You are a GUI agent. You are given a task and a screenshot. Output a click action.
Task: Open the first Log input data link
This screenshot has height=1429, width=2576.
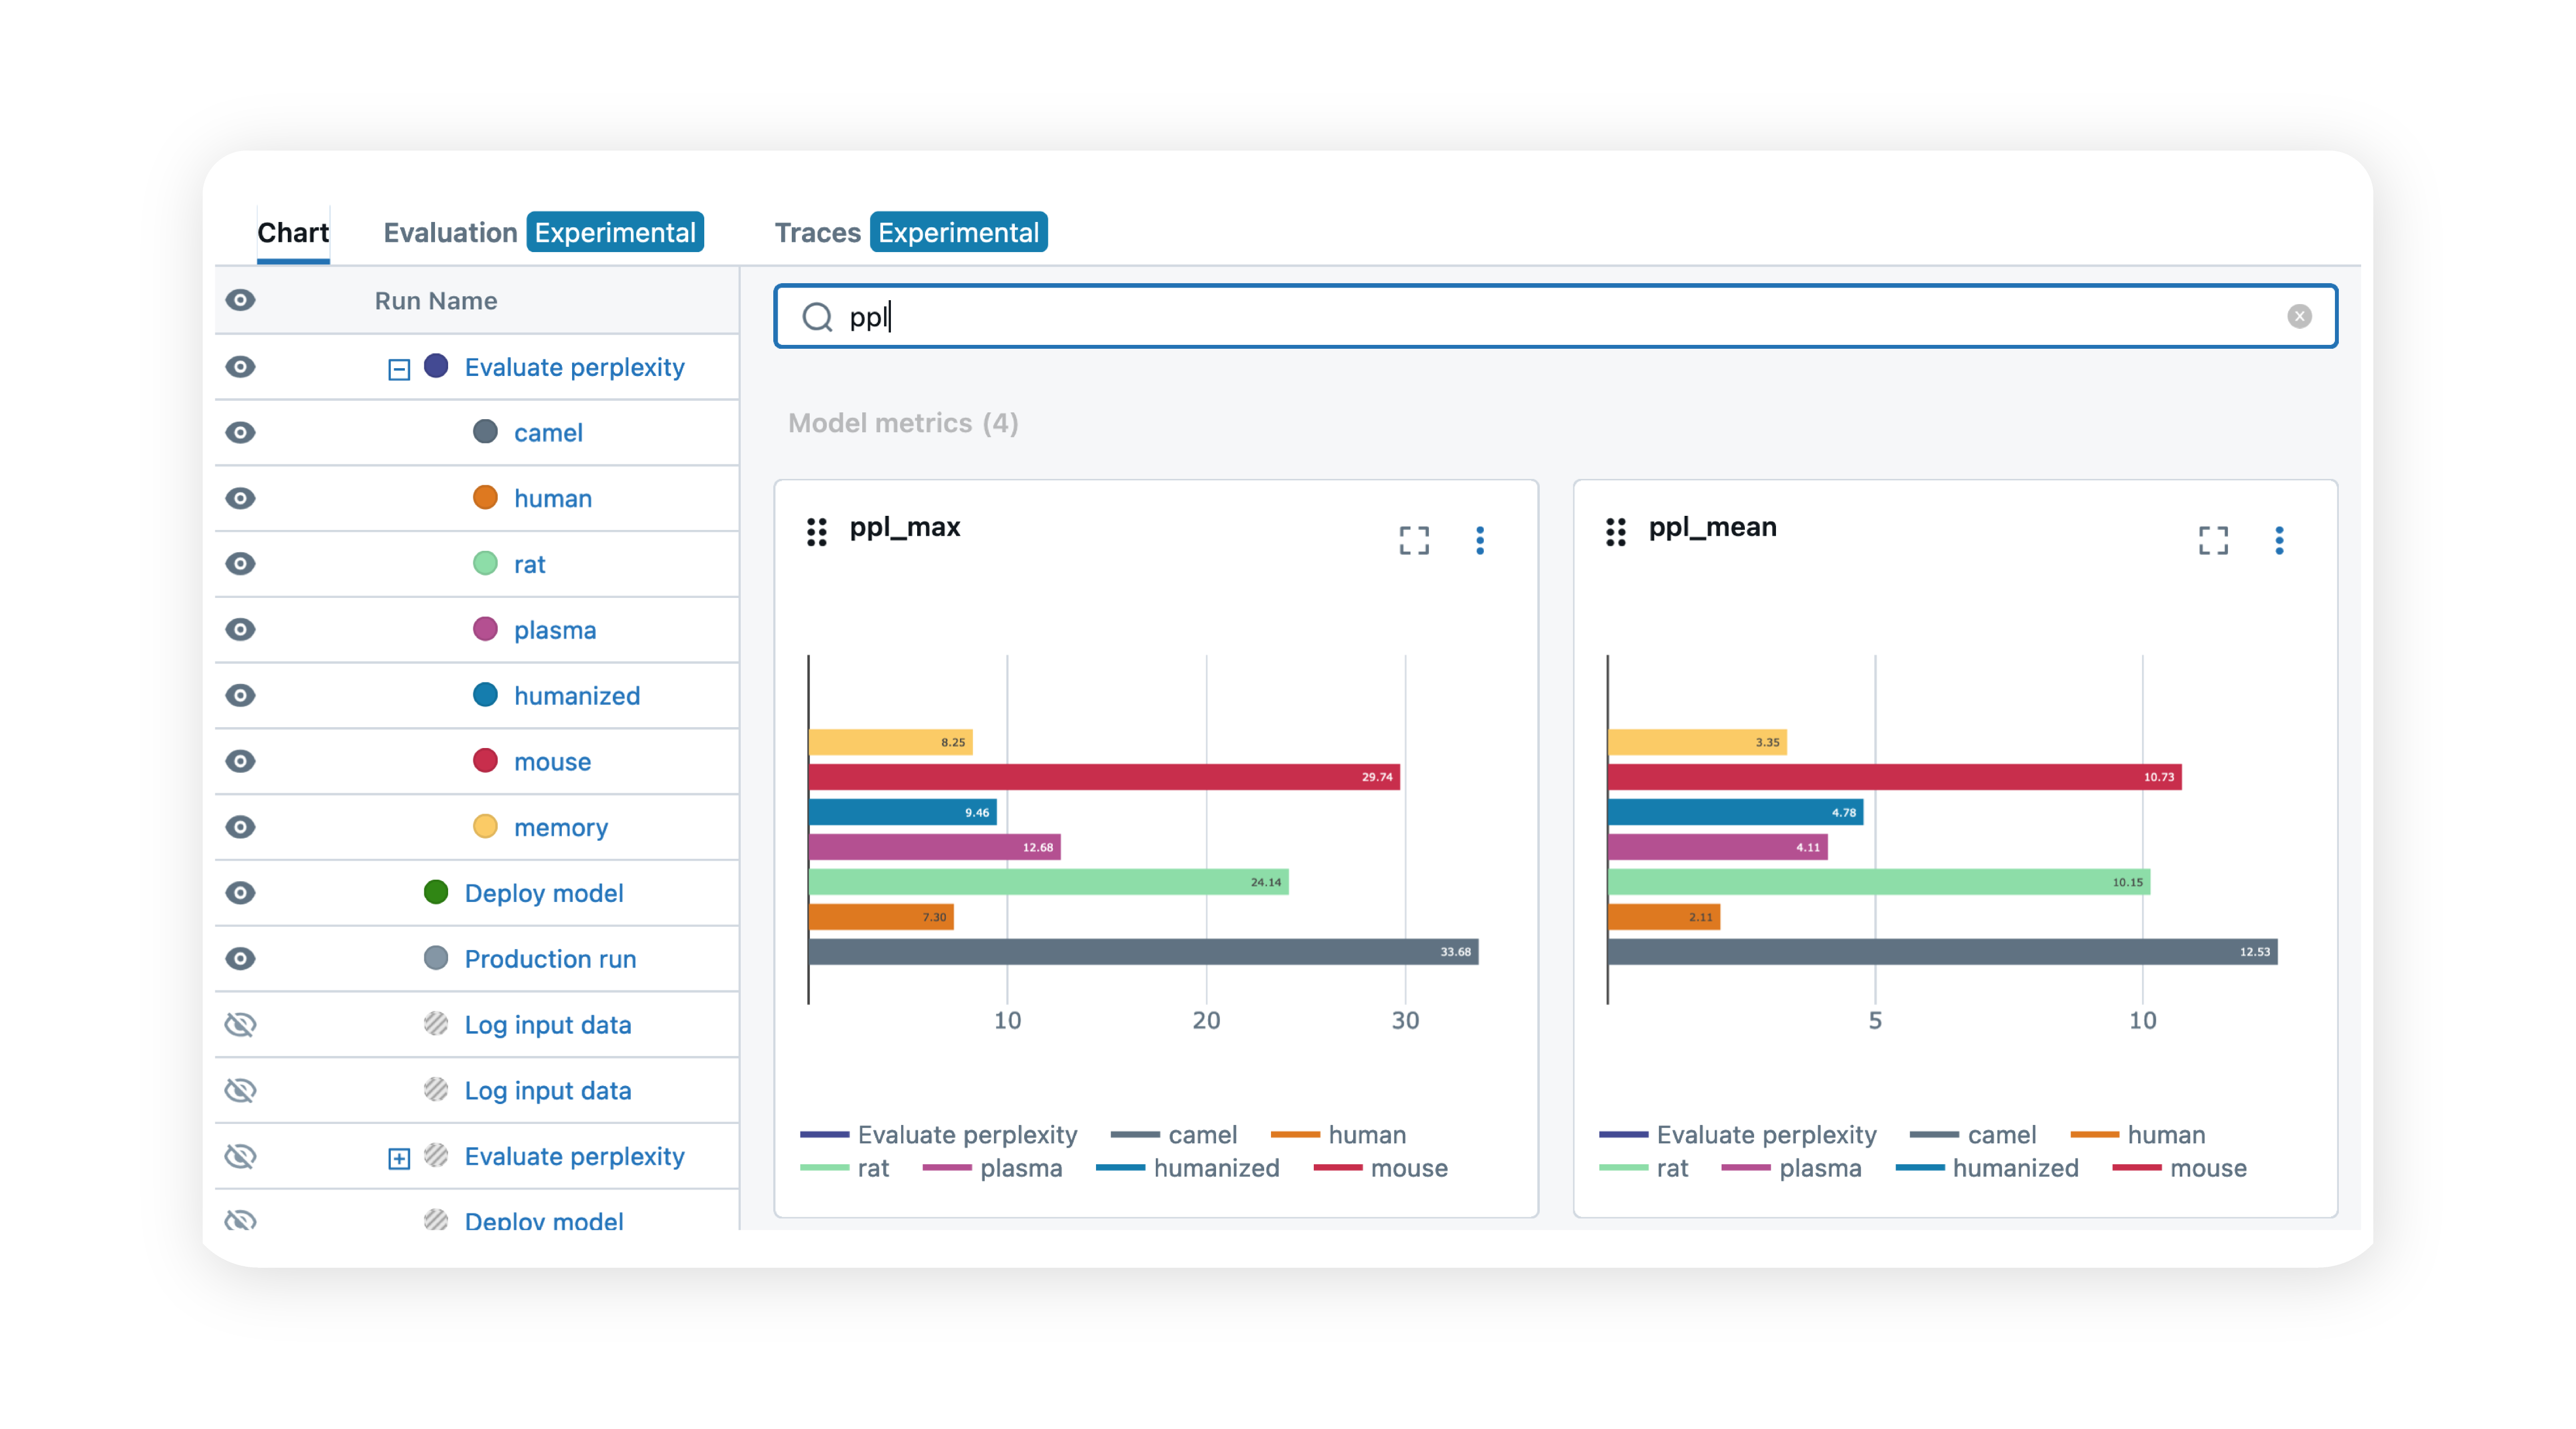[548, 1024]
